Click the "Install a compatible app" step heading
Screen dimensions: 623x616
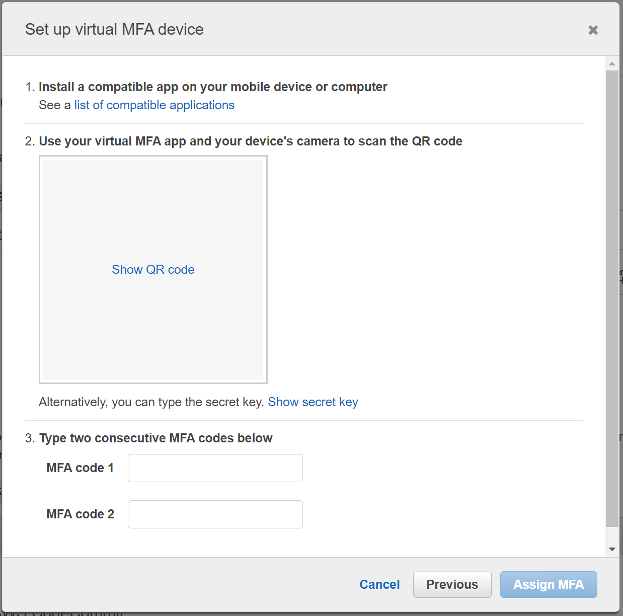(x=212, y=87)
